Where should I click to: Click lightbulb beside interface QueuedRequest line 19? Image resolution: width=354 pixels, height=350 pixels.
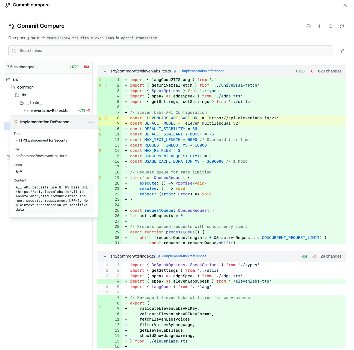[100, 178]
